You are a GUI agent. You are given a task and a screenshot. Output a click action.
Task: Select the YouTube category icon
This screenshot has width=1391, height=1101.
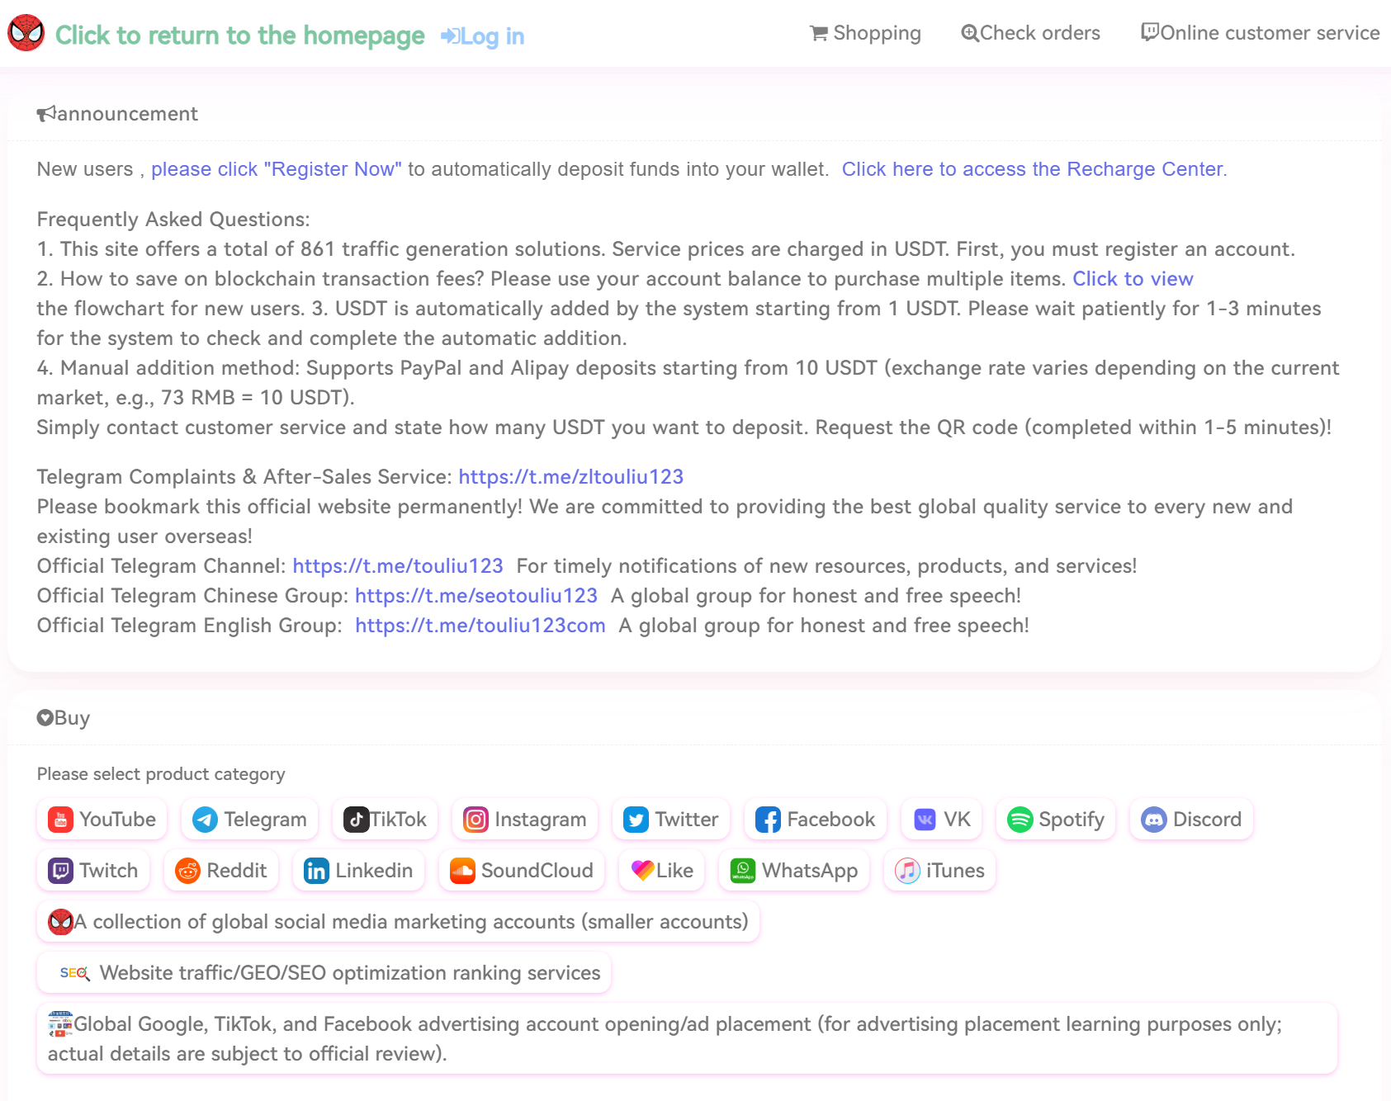point(61,820)
